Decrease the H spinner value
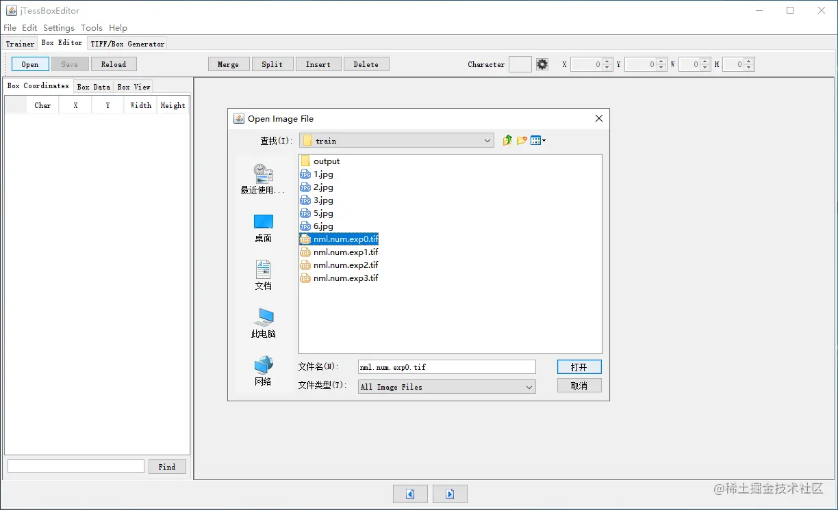Viewport: 838px width, 510px height. 749,68
